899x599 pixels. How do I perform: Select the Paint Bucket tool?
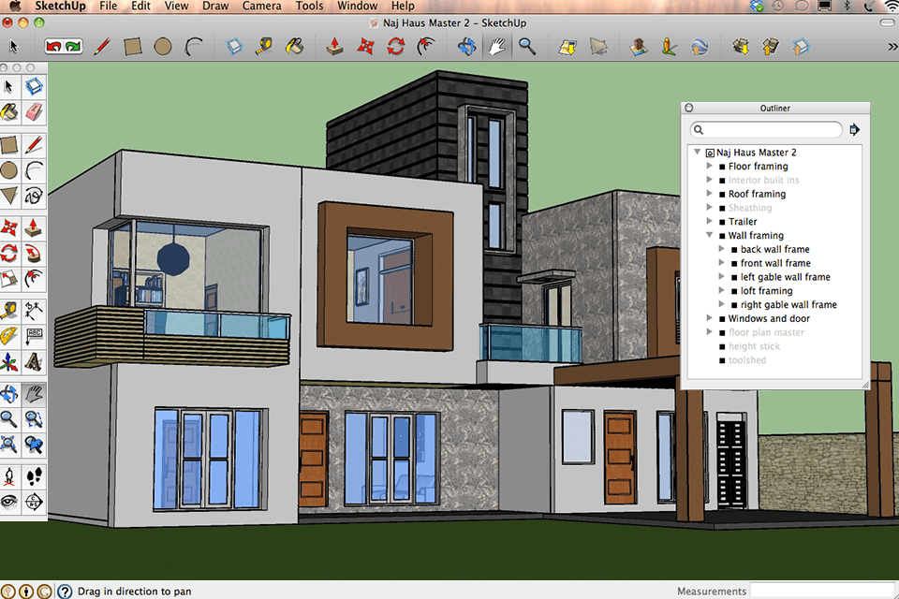tap(12, 111)
